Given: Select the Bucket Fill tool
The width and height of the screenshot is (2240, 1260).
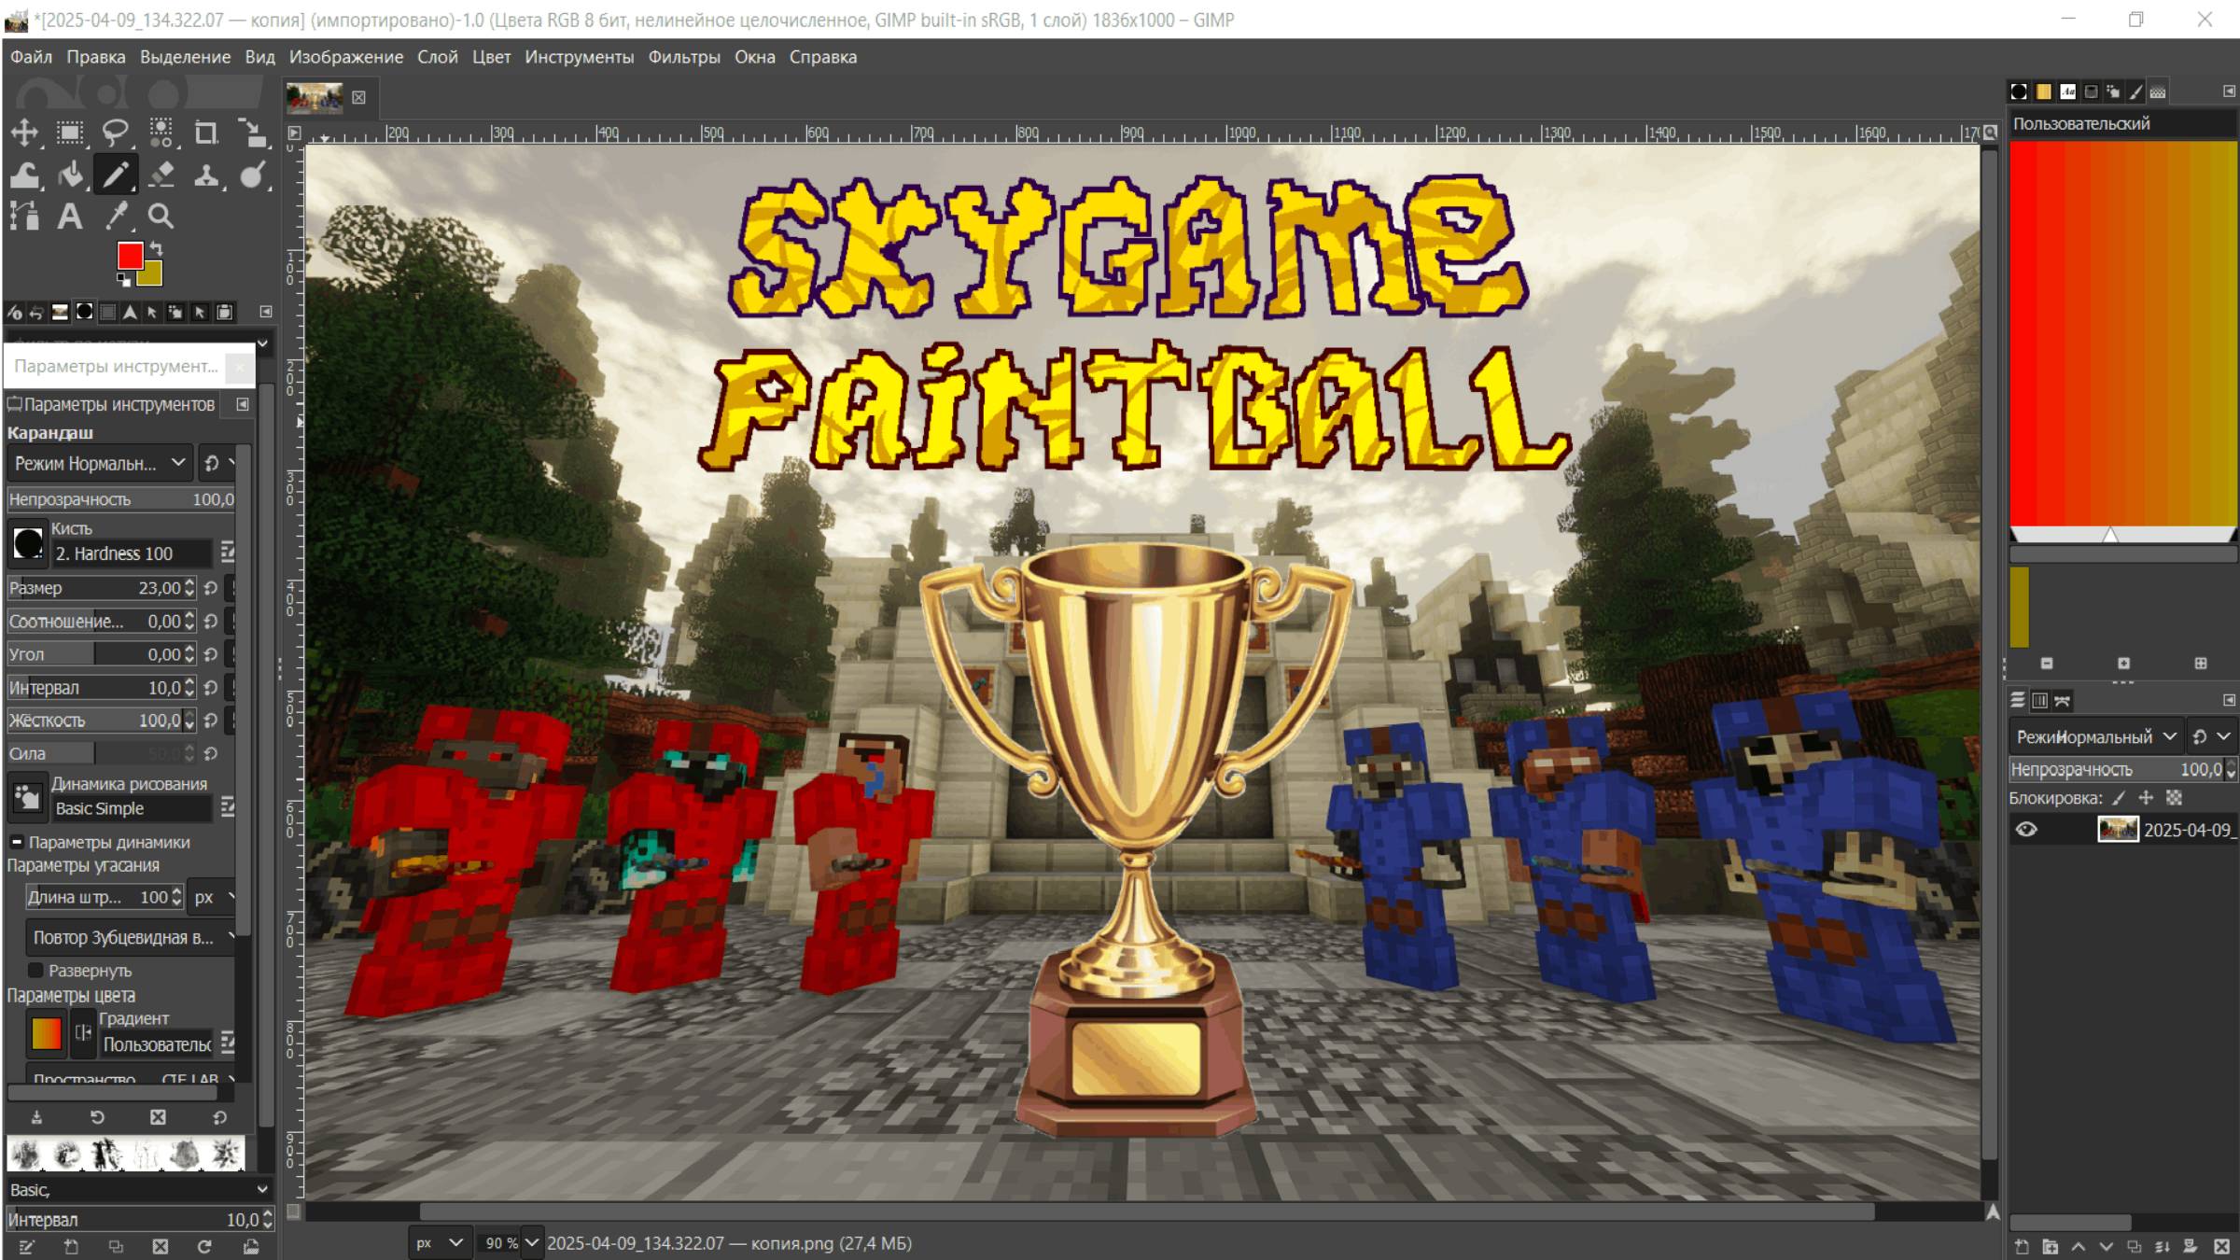Looking at the screenshot, I should click(71, 175).
